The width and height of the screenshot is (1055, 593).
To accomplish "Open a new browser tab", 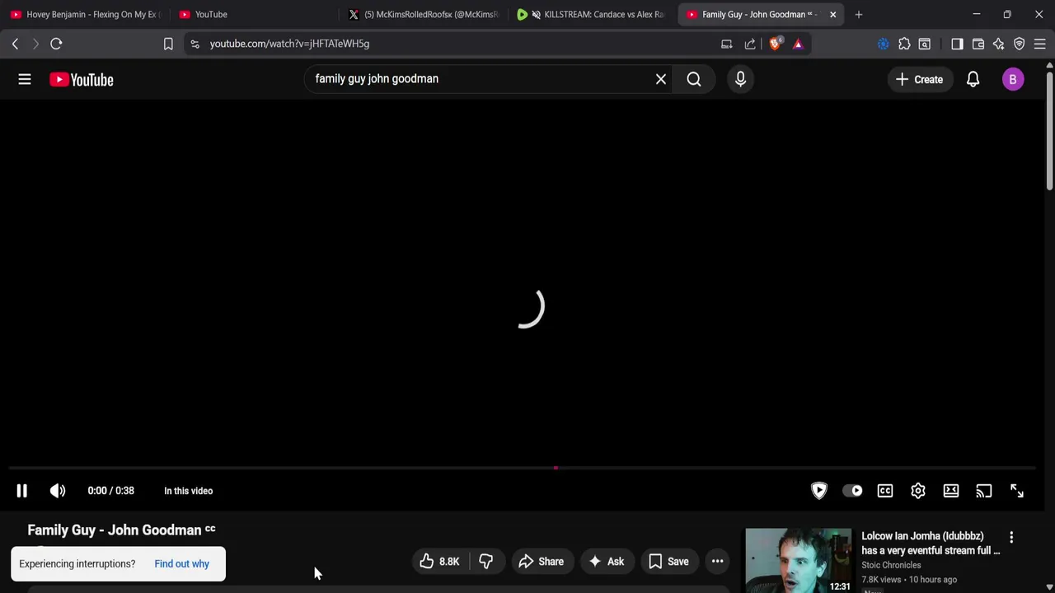I will point(859,14).
